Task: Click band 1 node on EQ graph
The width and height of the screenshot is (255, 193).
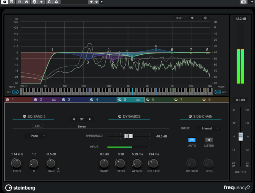Action: coord(52,53)
